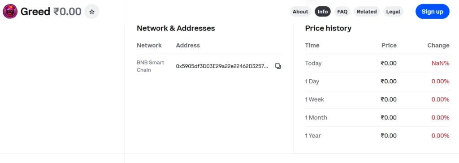Click the BNB Smart Chain network label
The width and height of the screenshot is (459, 163).
pyautogui.click(x=151, y=66)
